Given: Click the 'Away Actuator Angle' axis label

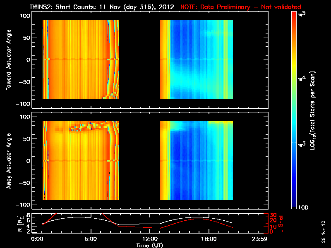Looking at the screenshot, I should pos(9,161).
